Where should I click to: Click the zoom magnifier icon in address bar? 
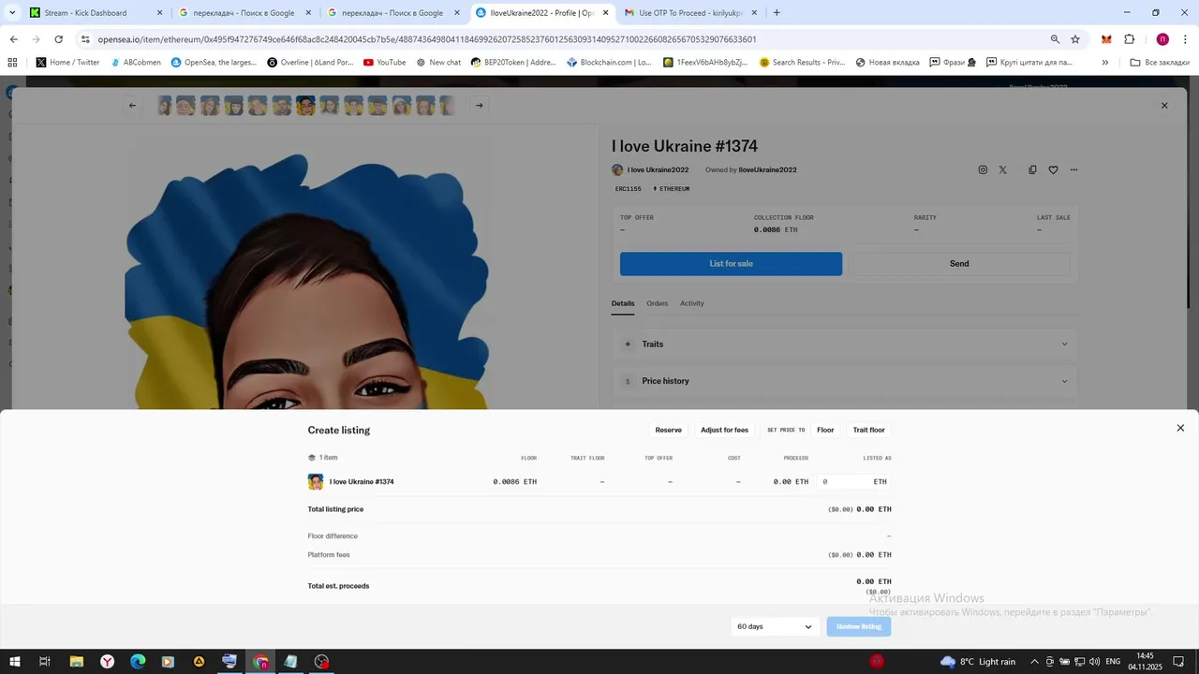coord(1055,39)
